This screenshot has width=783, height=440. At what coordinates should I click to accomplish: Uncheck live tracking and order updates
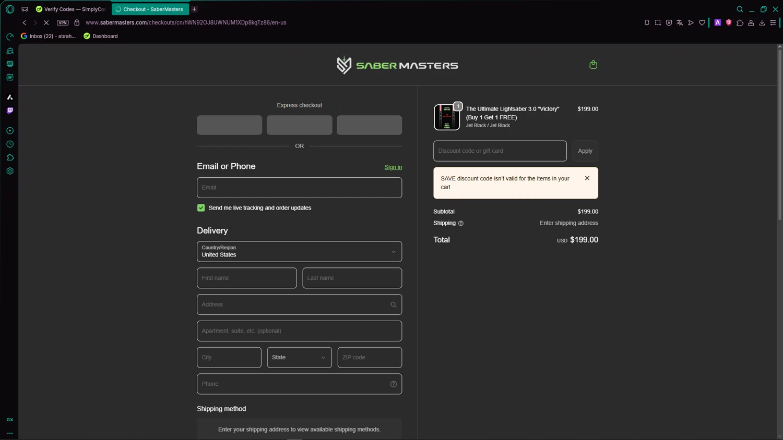coord(201,208)
